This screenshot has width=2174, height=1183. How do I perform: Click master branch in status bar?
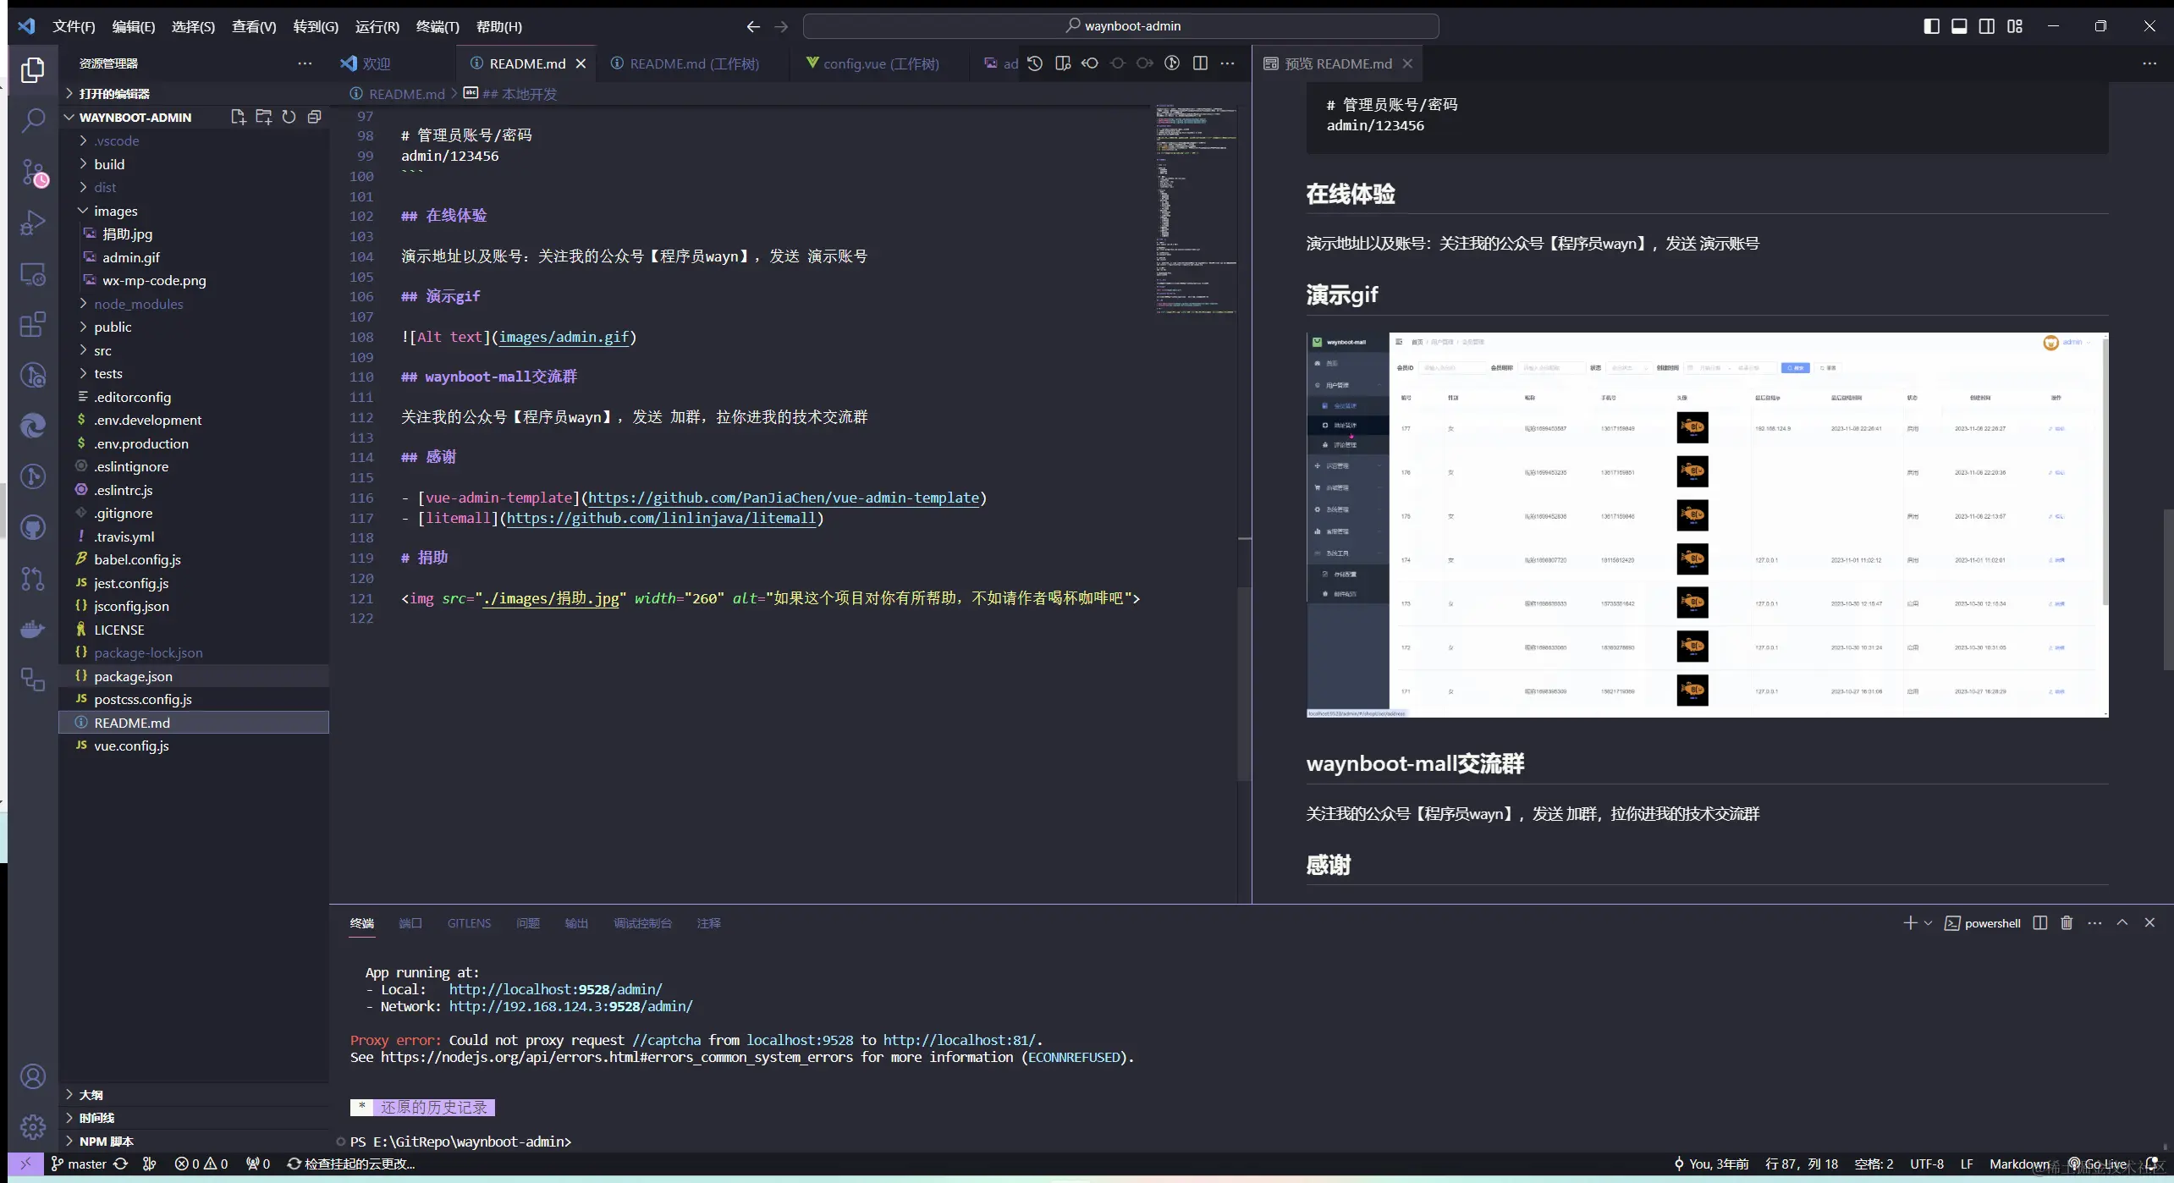[79, 1164]
